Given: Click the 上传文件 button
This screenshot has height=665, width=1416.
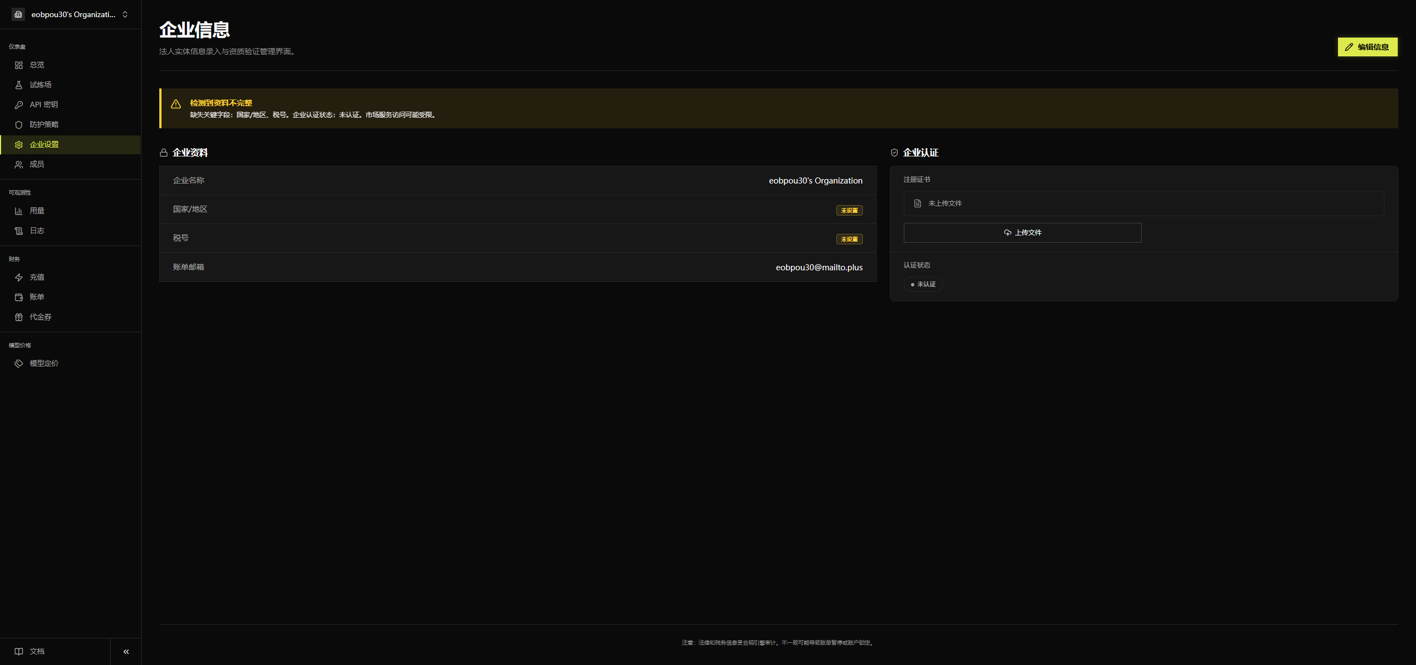Looking at the screenshot, I should (1022, 233).
